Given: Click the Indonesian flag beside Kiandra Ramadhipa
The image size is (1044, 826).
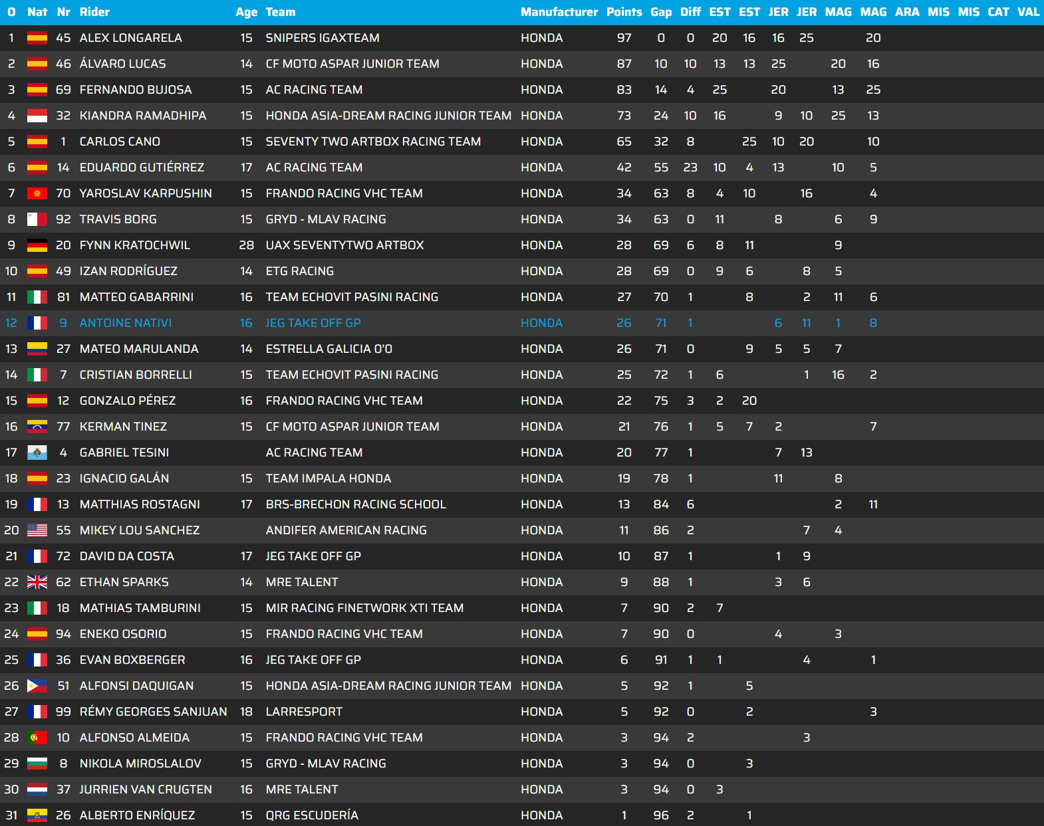Looking at the screenshot, I should point(37,116).
